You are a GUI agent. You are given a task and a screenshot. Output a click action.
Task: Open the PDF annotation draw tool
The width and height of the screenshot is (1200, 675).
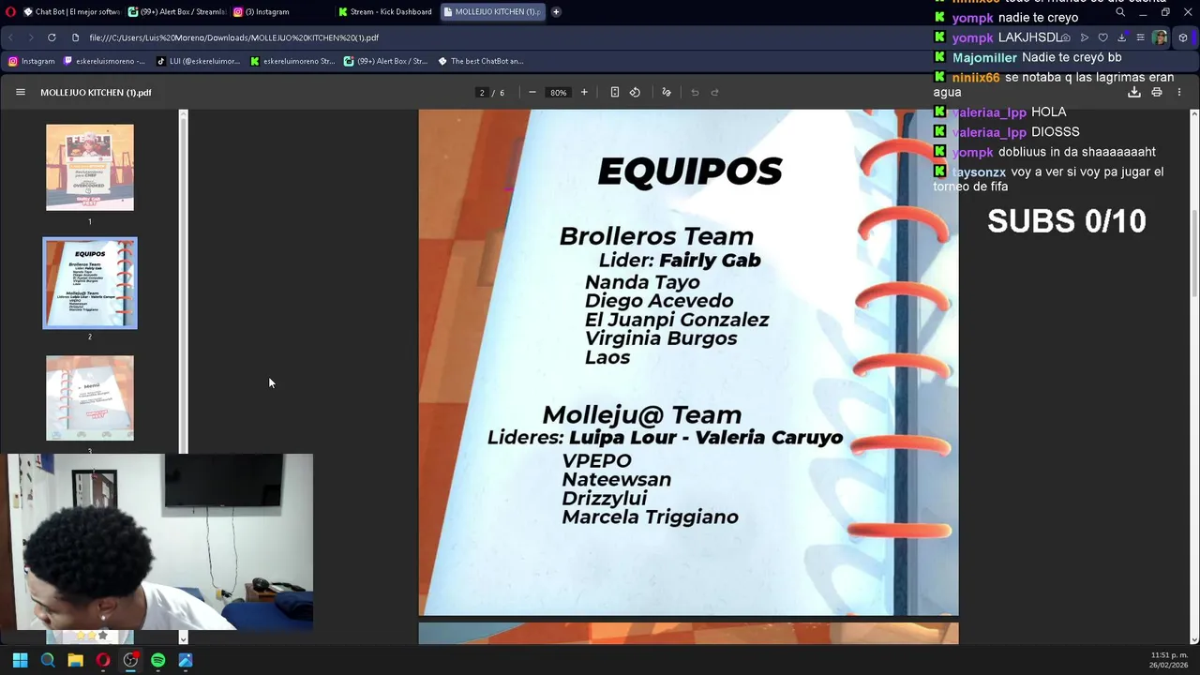pyautogui.click(x=667, y=92)
